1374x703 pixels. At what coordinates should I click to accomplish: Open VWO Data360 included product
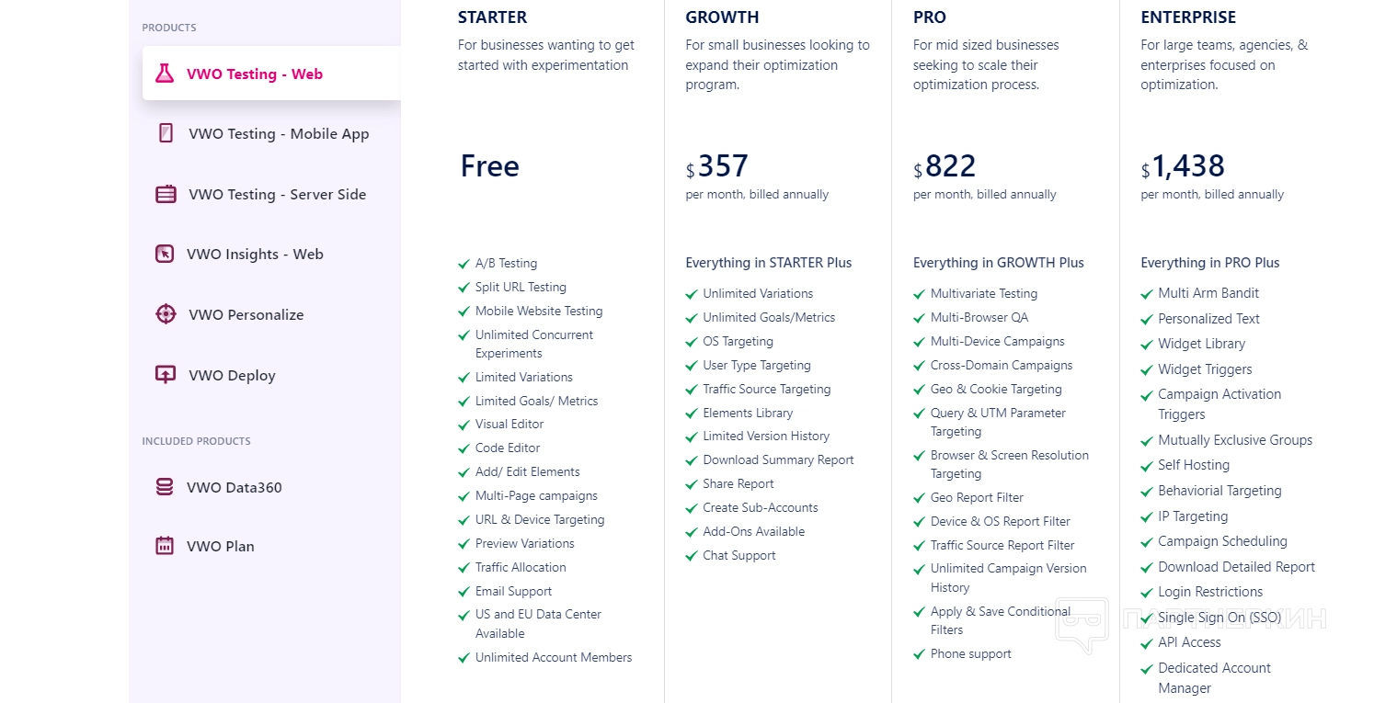[234, 488]
